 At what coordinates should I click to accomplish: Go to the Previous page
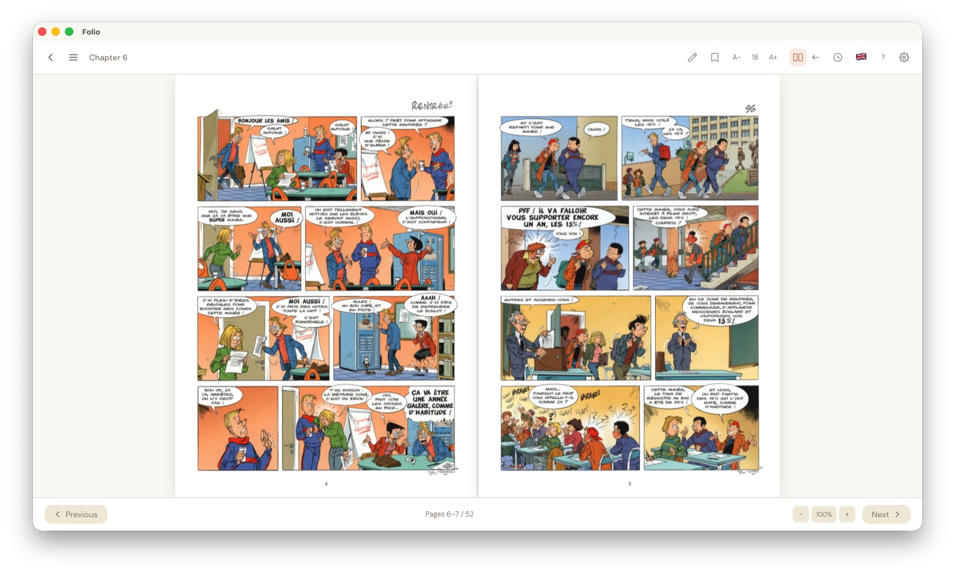pyautogui.click(x=76, y=514)
